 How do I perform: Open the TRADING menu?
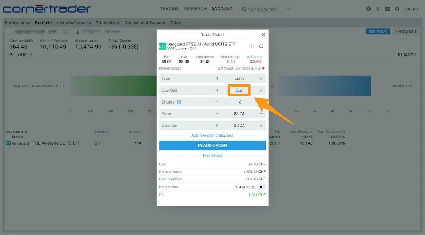point(170,9)
